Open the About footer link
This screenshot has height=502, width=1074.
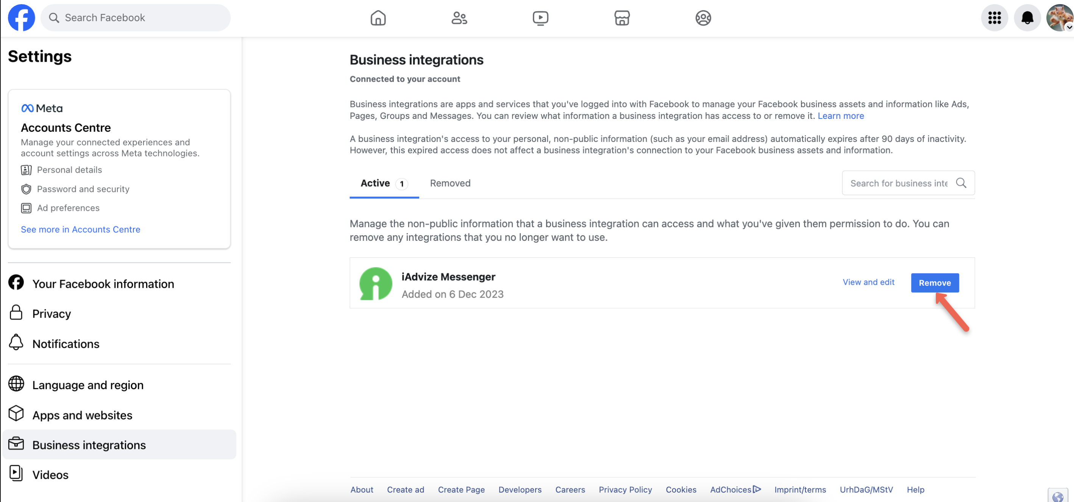362,490
